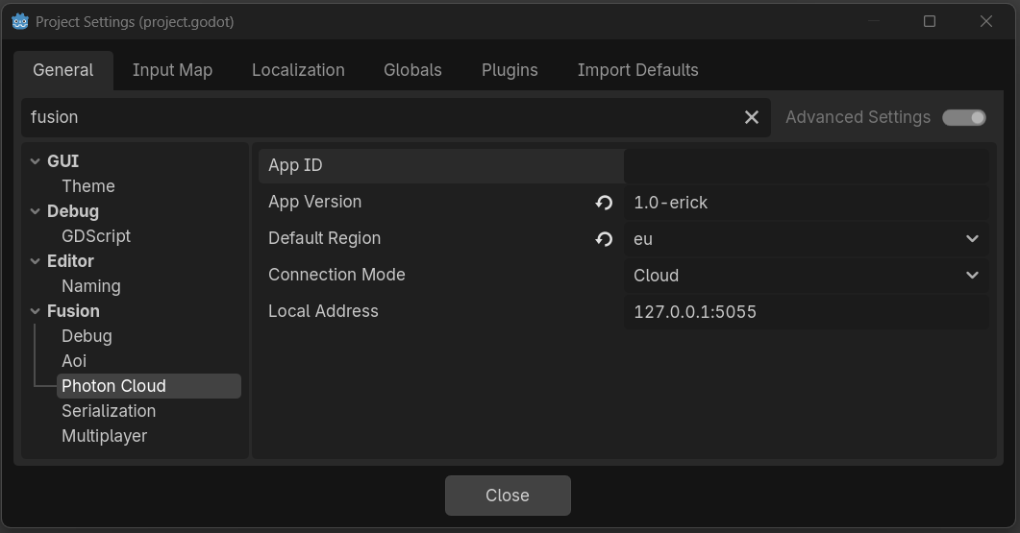Select Theme under GUI

[x=87, y=186]
